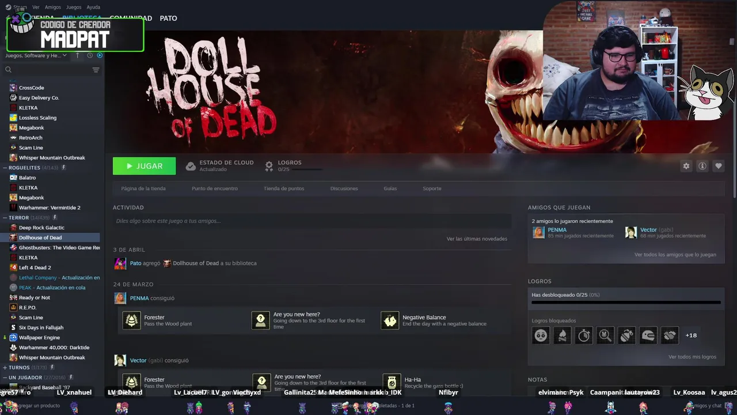The image size is (737, 415).
Task: Select Wallpaper Engine in library list
Action: [39, 338]
